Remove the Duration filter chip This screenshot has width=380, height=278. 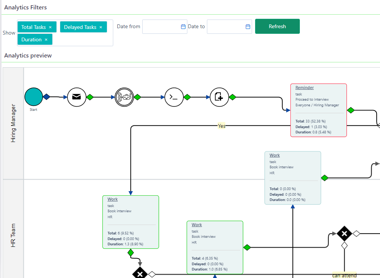click(47, 39)
